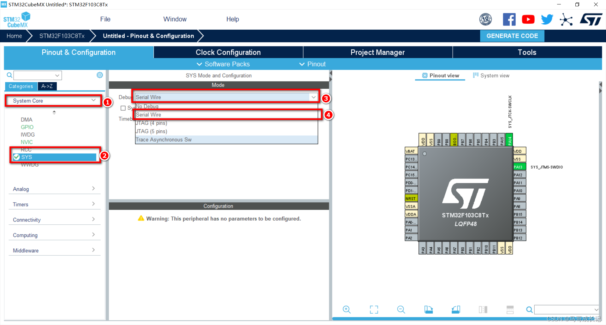Zoom in on the pinout view

click(x=347, y=310)
